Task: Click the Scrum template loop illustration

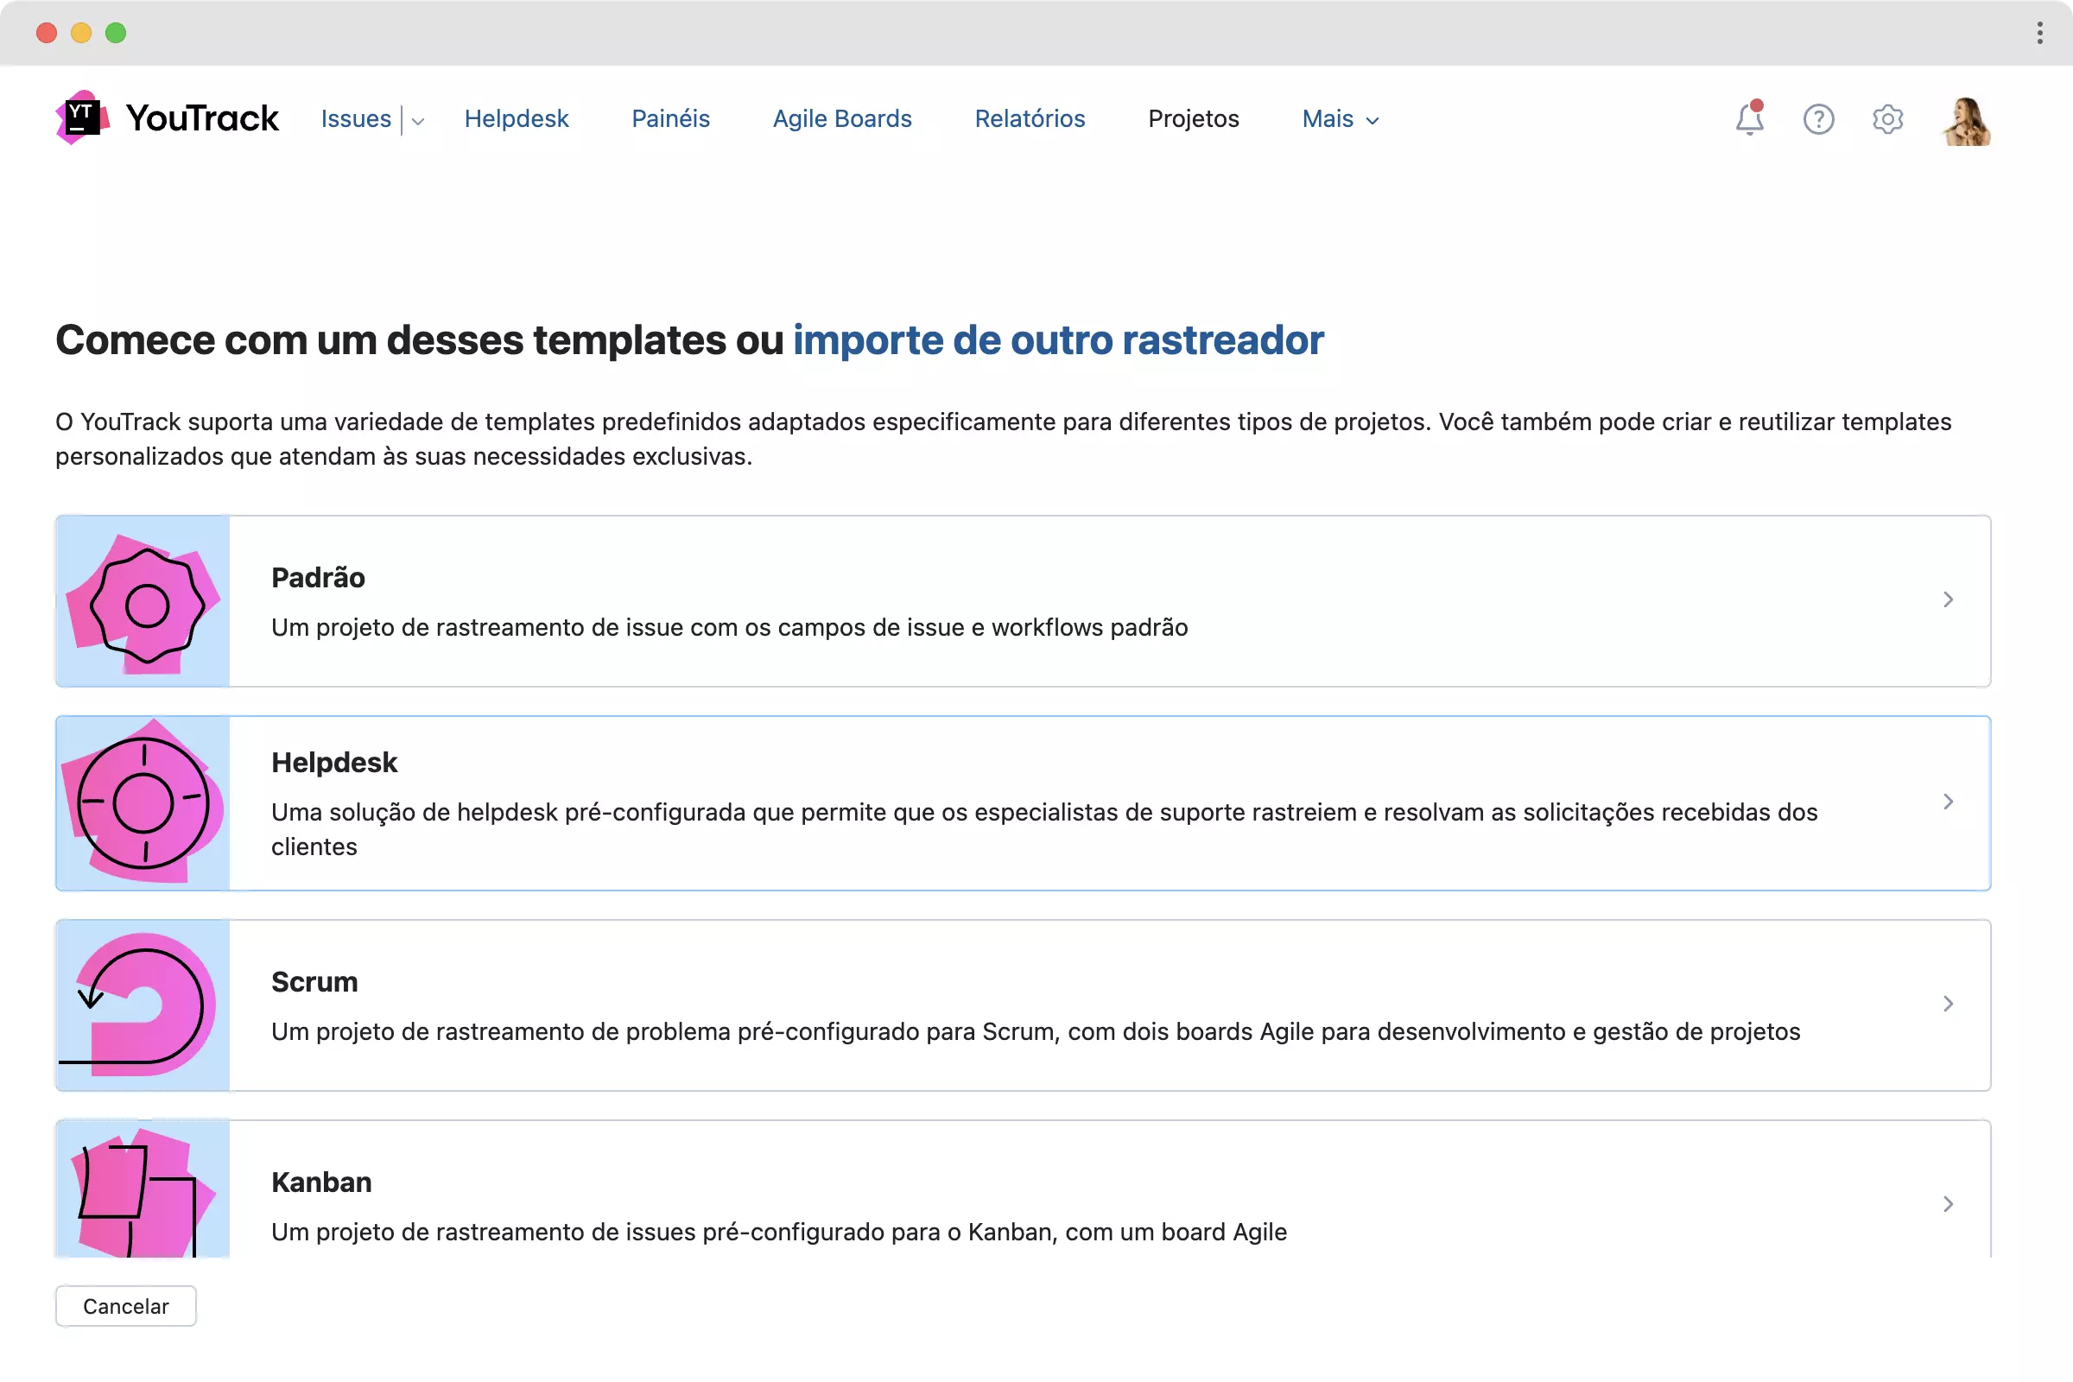Action: [x=143, y=1005]
